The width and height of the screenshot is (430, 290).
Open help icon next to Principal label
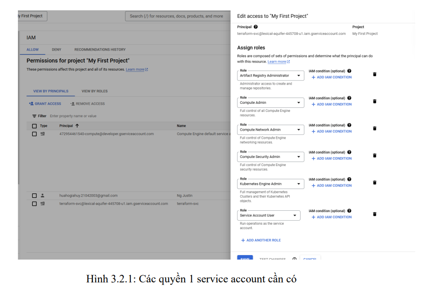point(256,27)
